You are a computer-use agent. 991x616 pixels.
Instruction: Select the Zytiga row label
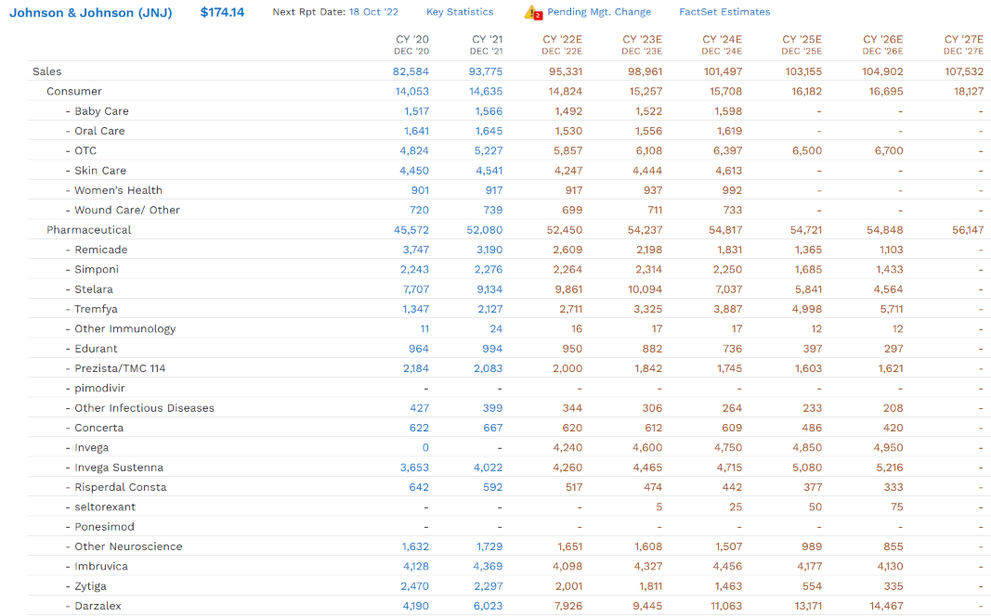90,586
